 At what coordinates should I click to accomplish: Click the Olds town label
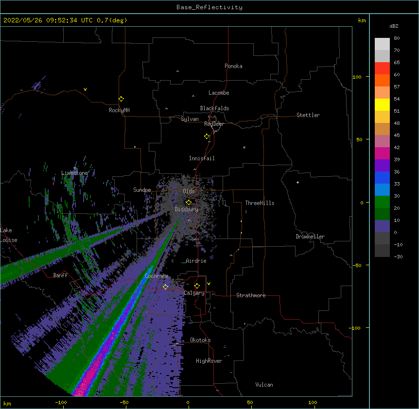tap(189, 191)
